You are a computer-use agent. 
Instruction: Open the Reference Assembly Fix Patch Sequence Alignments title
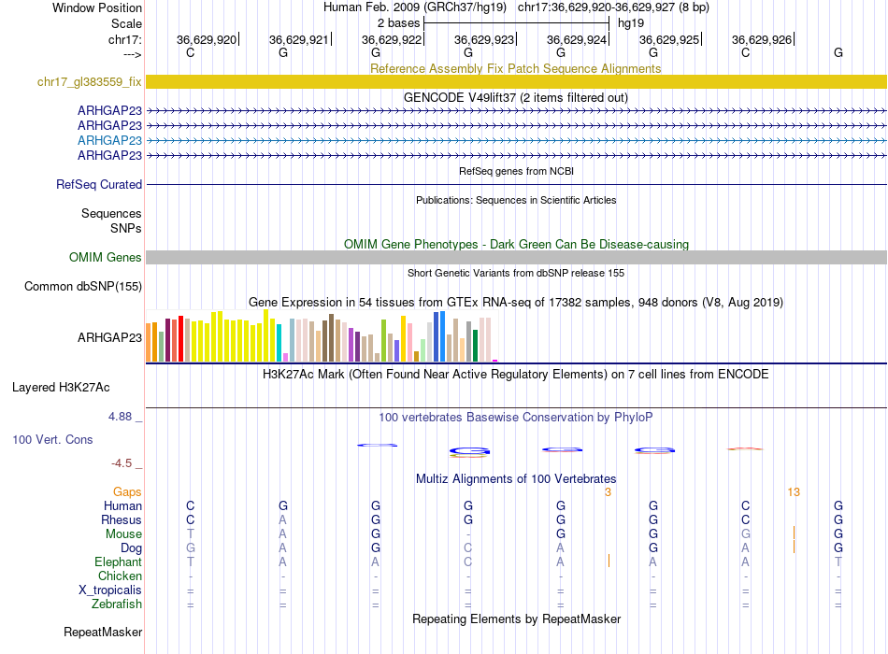click(x=515, y=68)
